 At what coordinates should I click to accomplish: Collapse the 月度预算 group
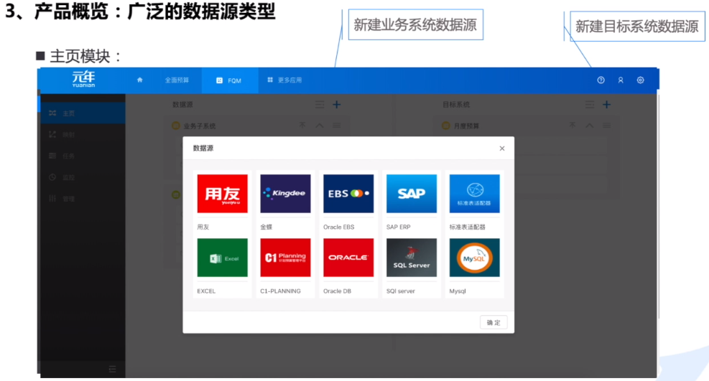(590, 126)
